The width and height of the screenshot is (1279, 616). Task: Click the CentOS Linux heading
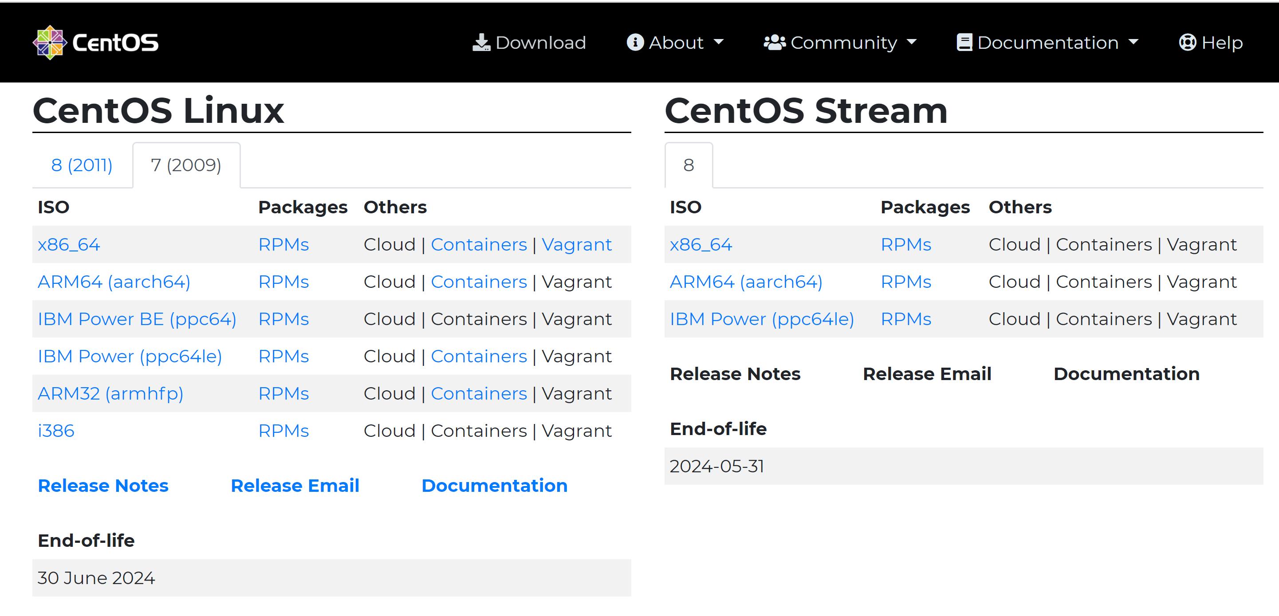(158, 110)
